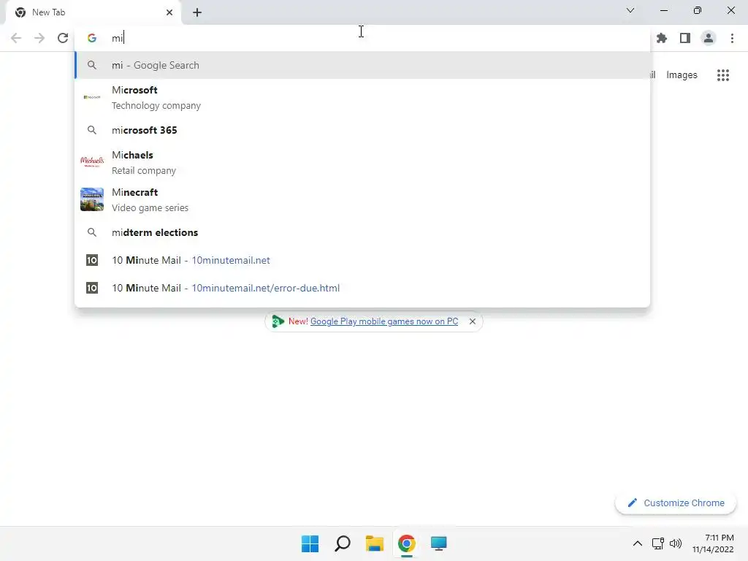Dismiss the Google Play promo banner

473,321
